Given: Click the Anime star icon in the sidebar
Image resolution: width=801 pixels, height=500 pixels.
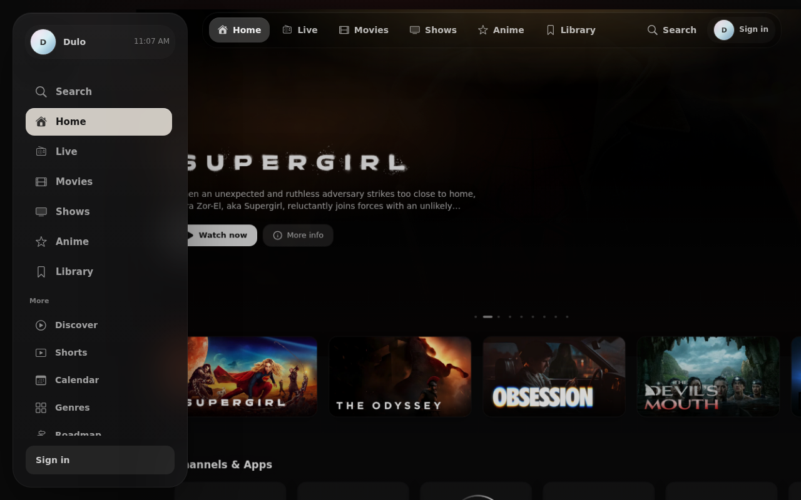Looking at the screenshot, I should (x=41, y=242).
